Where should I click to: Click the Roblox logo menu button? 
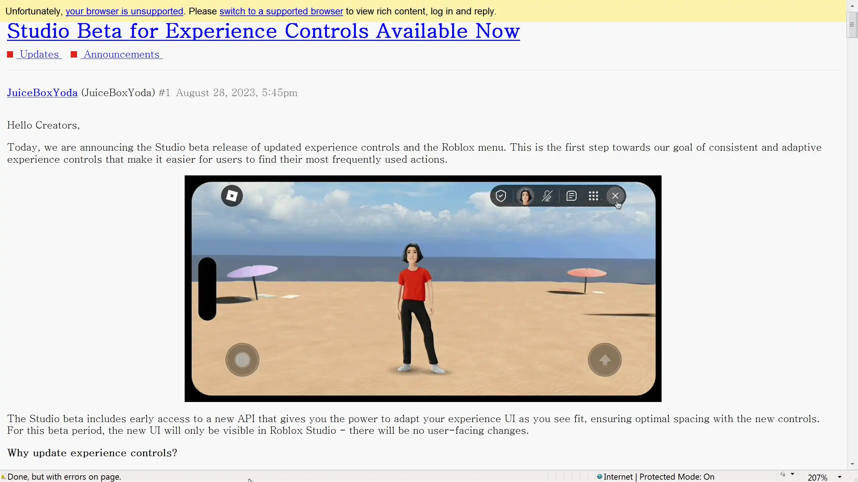pos(232,196)
